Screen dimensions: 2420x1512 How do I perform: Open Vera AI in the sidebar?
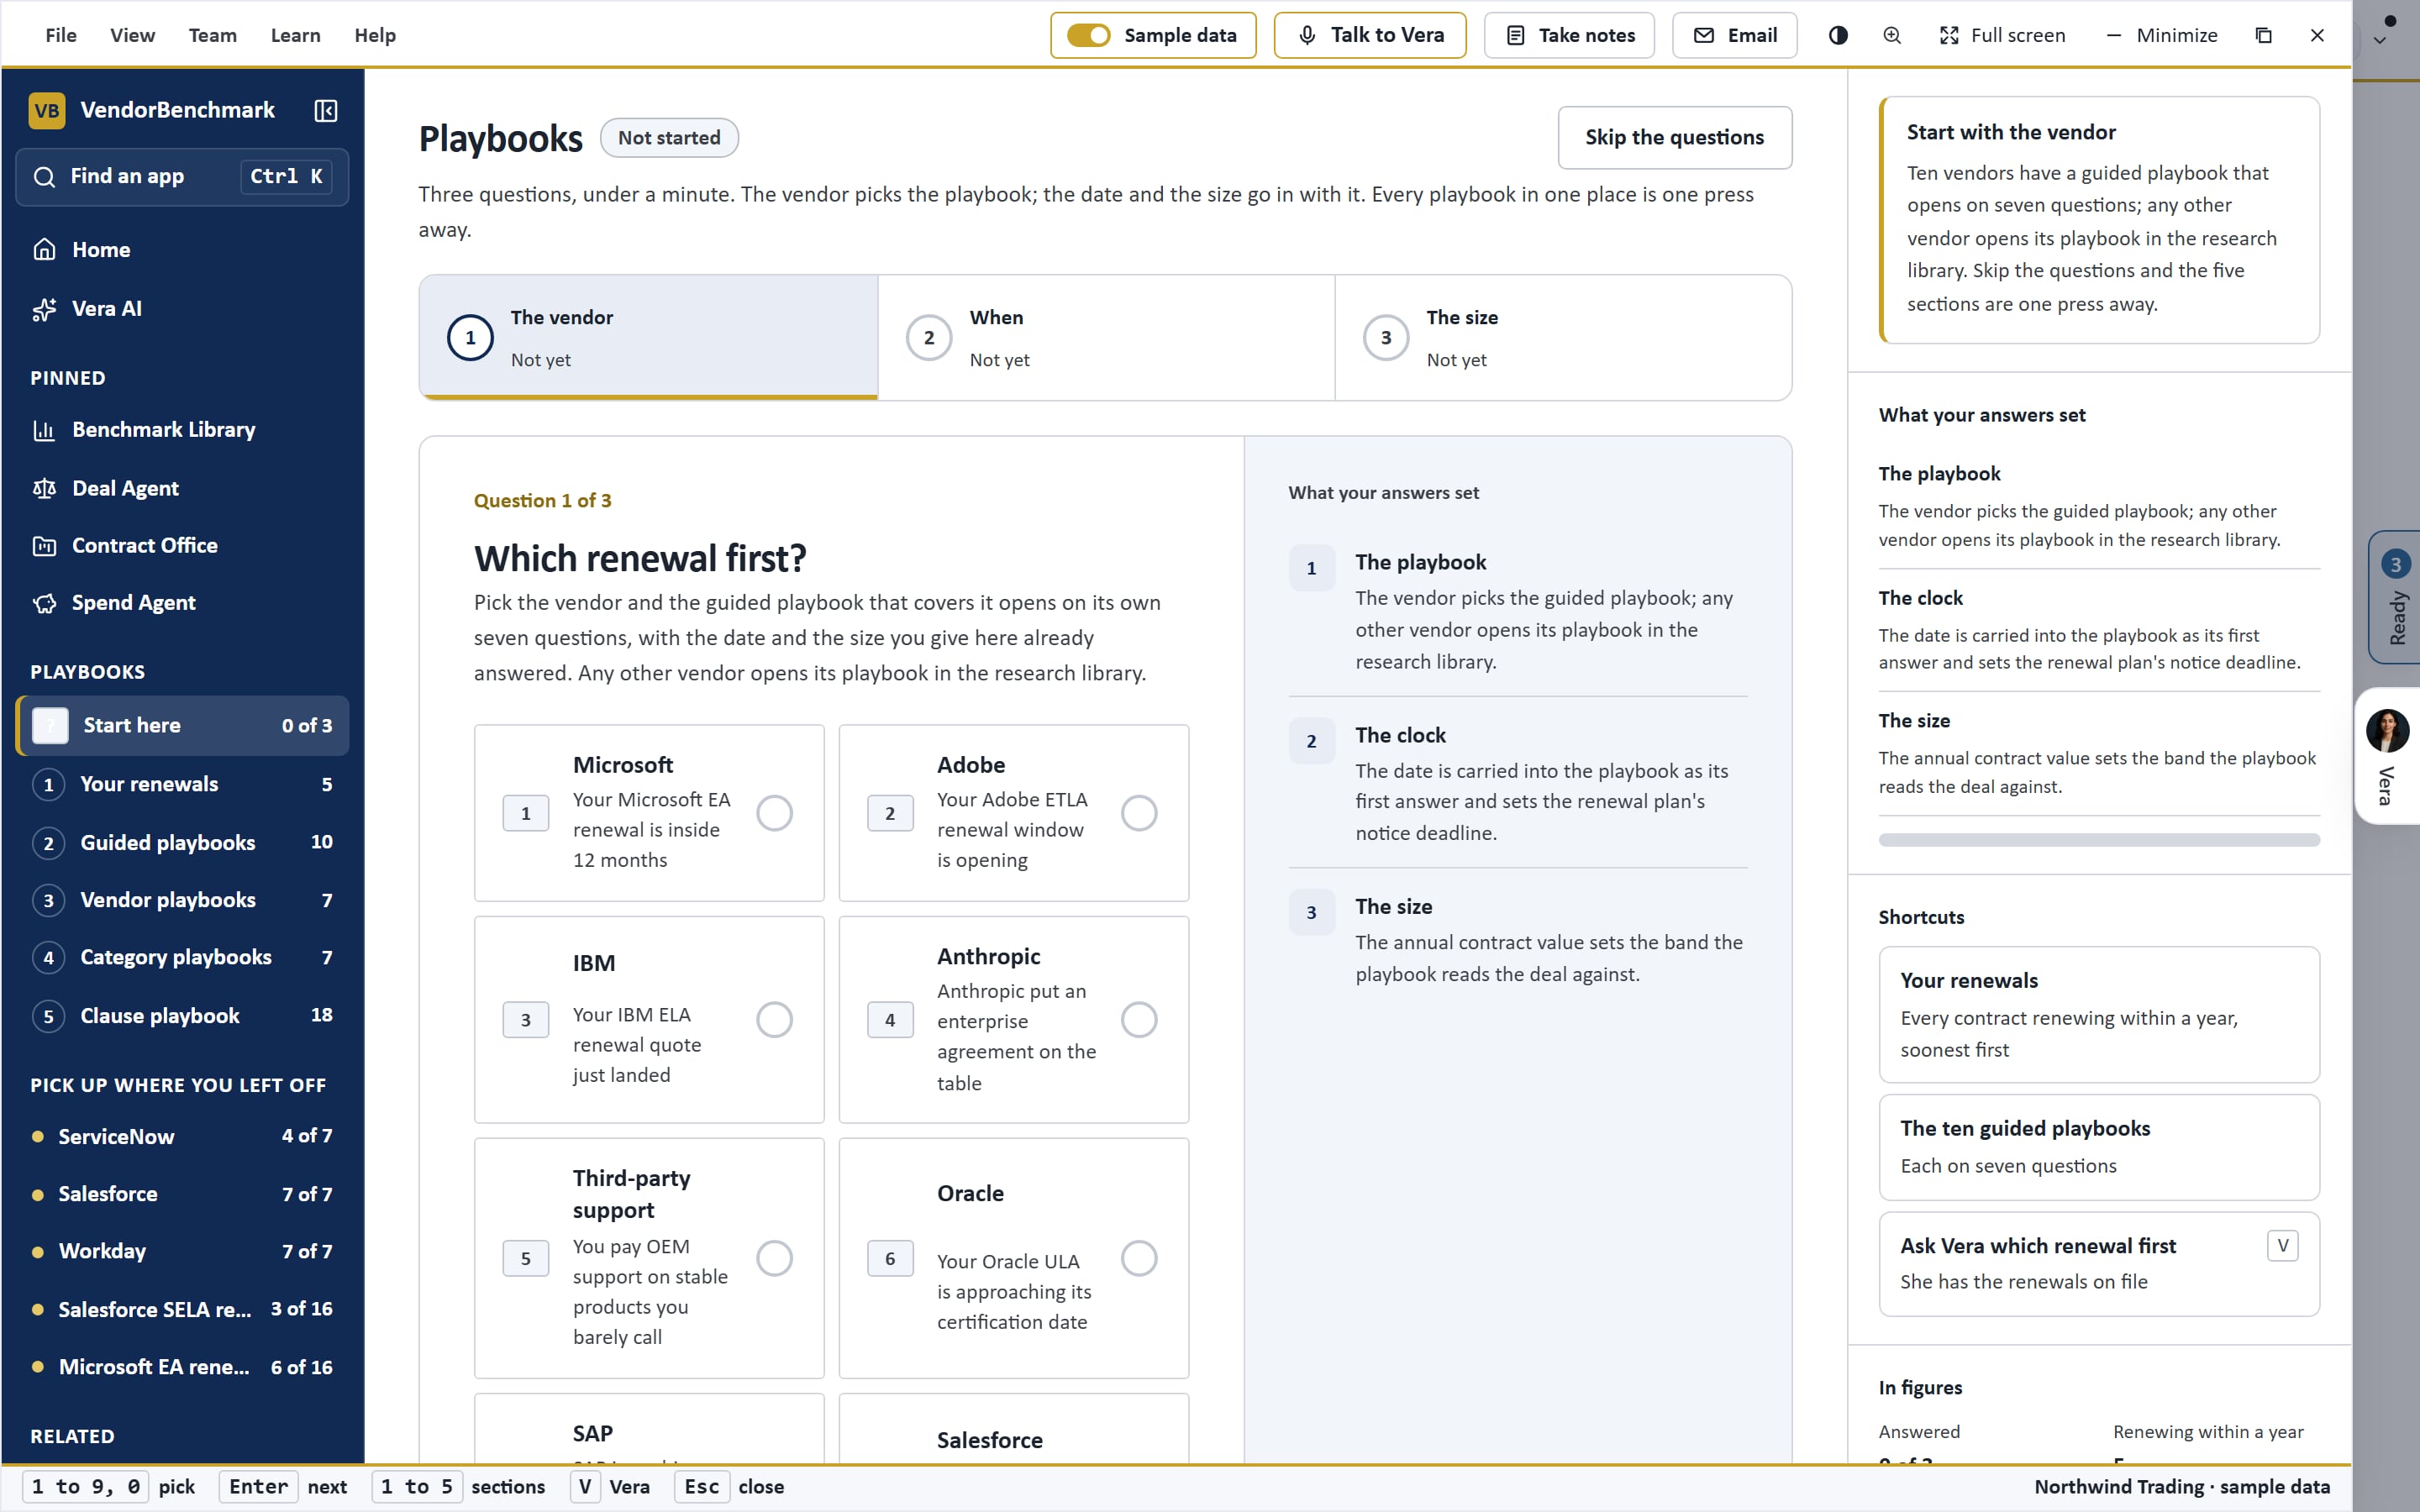pos(182,309)
